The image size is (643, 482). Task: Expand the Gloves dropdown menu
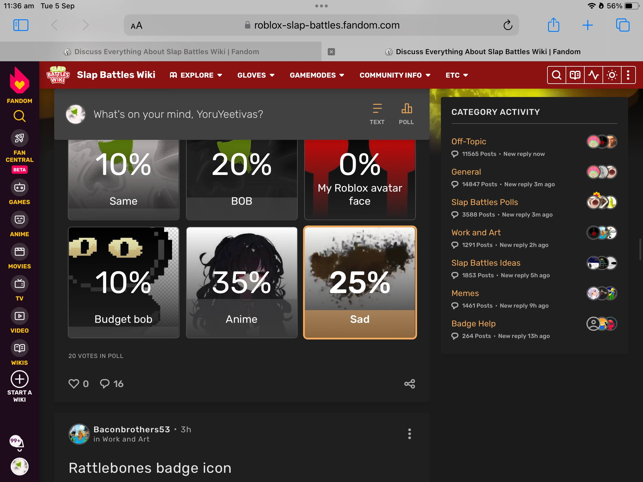click(256, 75)
